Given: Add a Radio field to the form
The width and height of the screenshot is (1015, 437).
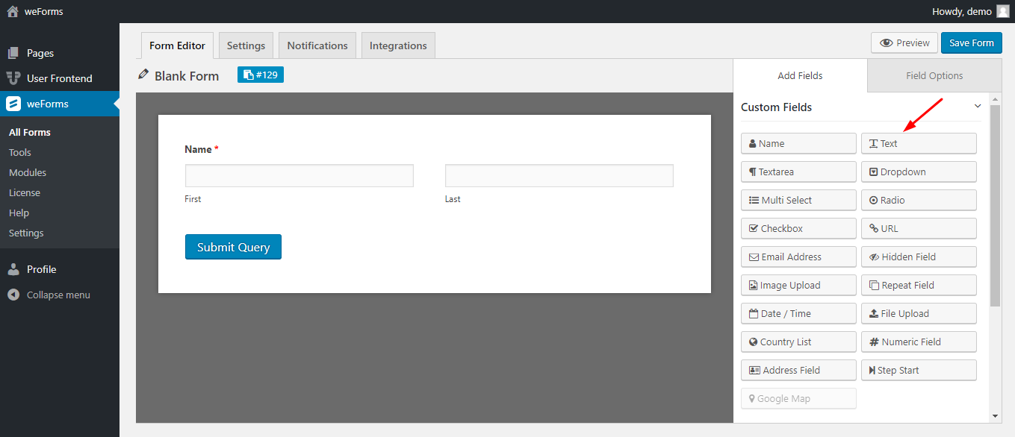Looking at the screenshot, I should [918, 200].
